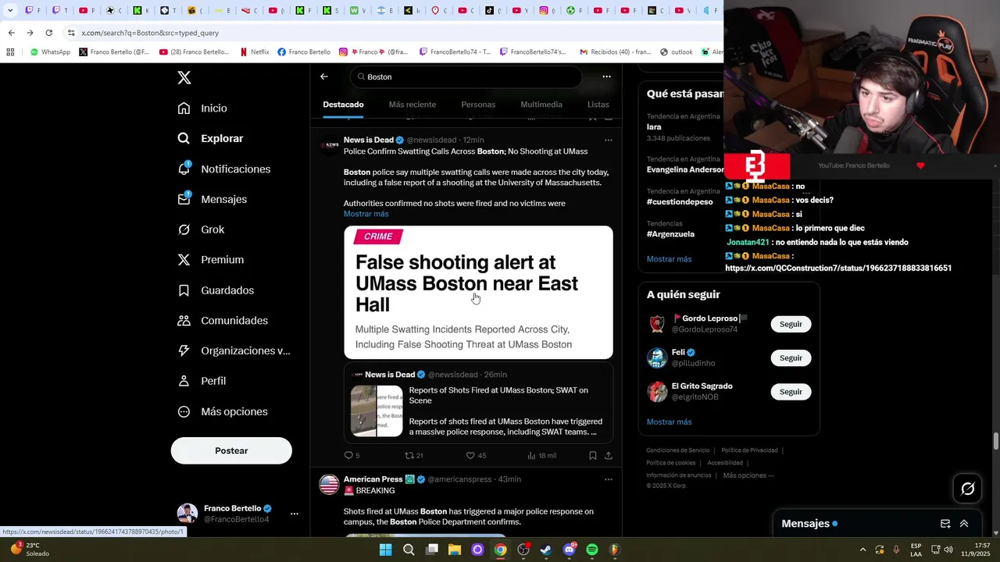
Task: Open Comunidades in sidebar
Action: tap(223, 321)
